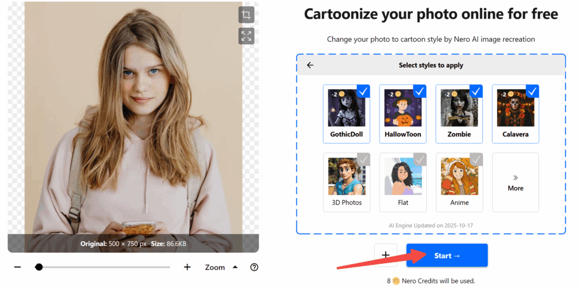This screenshot has height=288, width=579.
Task: Click the fullscreen expand icon
Action: point(246,36)
